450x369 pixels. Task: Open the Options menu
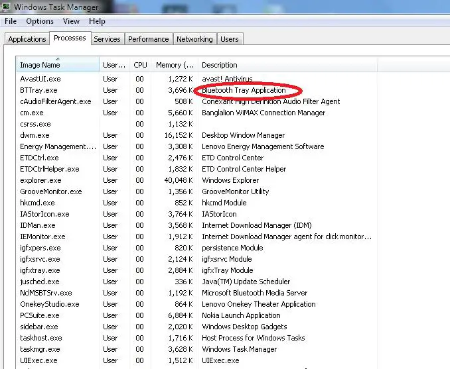(40, 21)
